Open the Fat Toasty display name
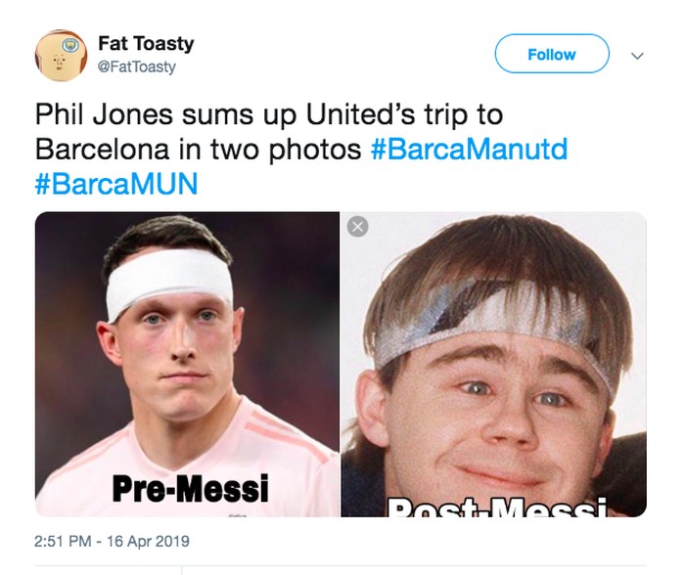The width and height of the screenshot is (685, 575). pyautogui.click(x=146, y=43)
